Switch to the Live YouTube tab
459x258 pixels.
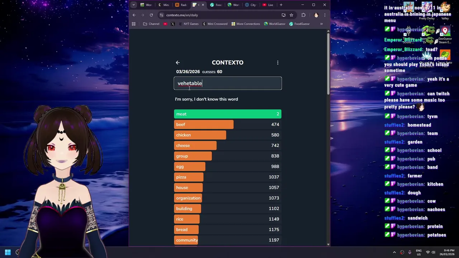point(268,5)
